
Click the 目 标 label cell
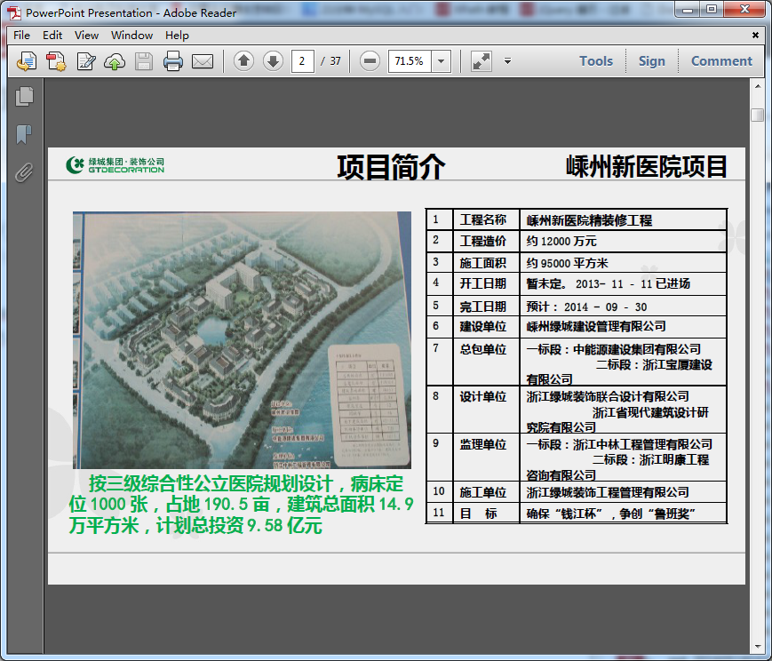(x=487, y=513)
